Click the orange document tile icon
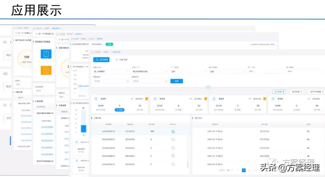Image resolution: width=325 pixels, height=177 pixels. coord(46,70)
